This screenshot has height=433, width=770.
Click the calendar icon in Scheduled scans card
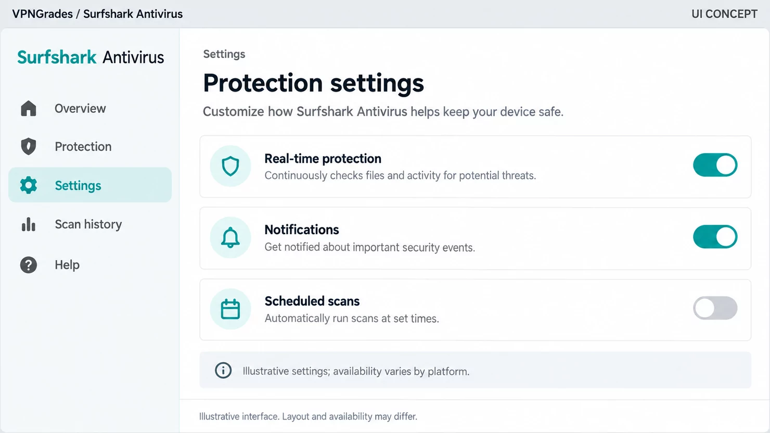pyautogui.click(x=230, y=309)
